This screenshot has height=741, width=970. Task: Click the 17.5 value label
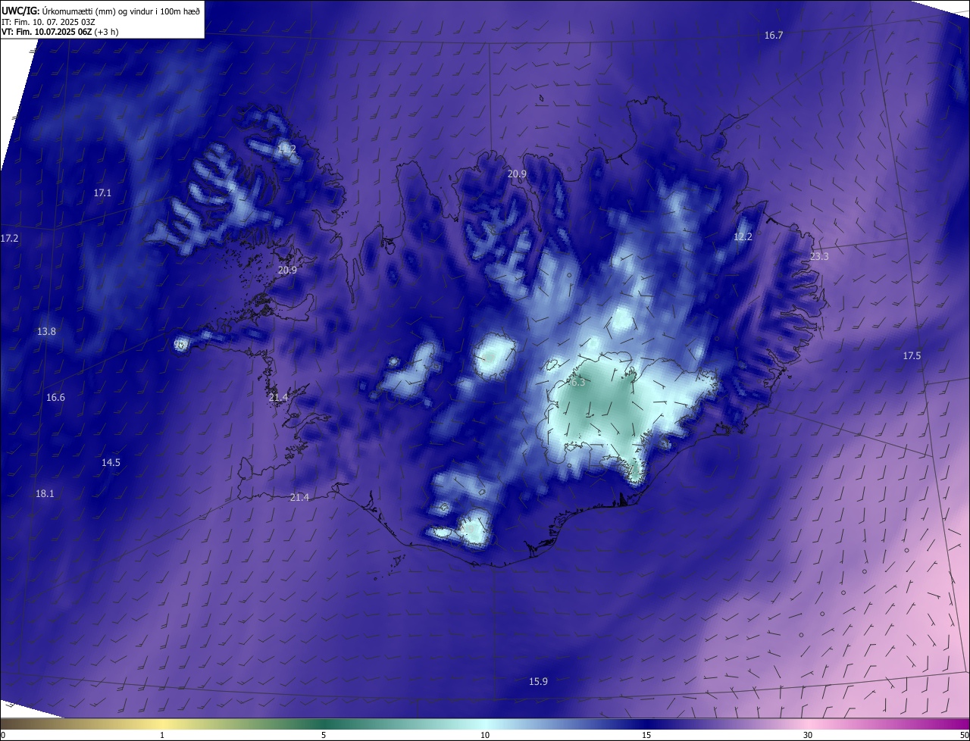pos(912,356)
